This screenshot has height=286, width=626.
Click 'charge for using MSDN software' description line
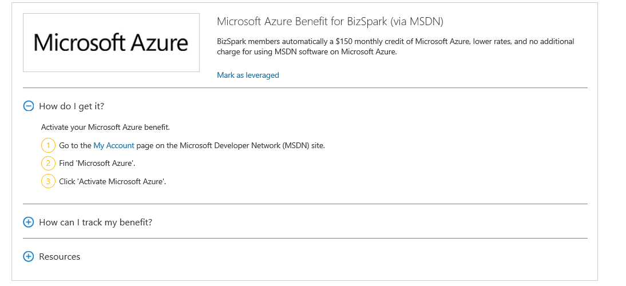click(x=307, y=52)
